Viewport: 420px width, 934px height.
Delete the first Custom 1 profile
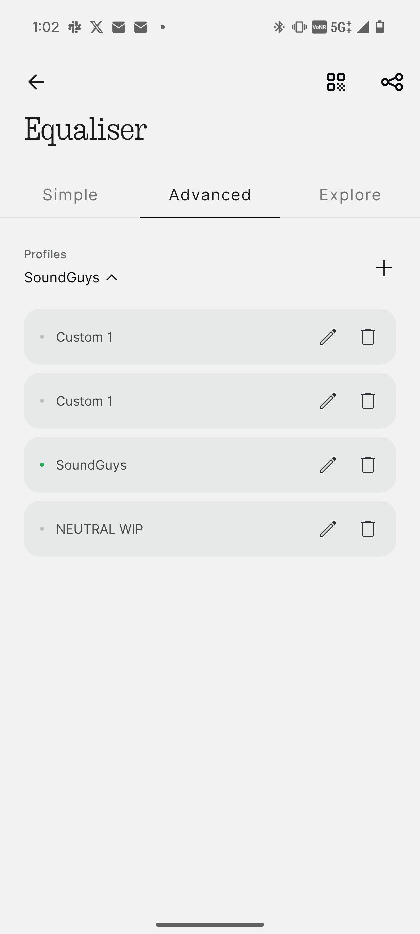tap(368, 337)
